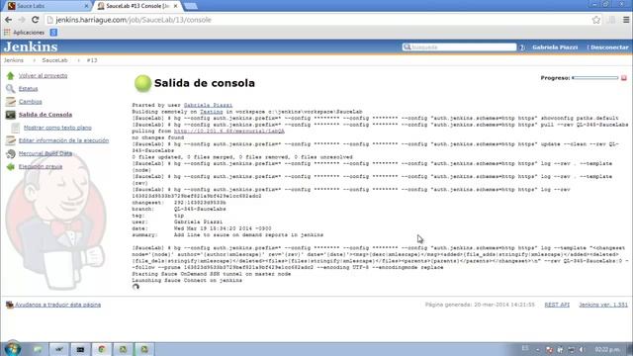Open a new browser tab
The width and height of the screenshot is (633, 356).
tap(191, 6)
